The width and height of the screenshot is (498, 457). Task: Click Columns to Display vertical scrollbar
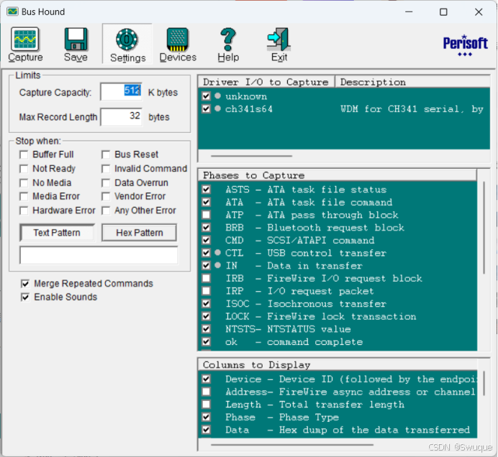tap(484, 384)
